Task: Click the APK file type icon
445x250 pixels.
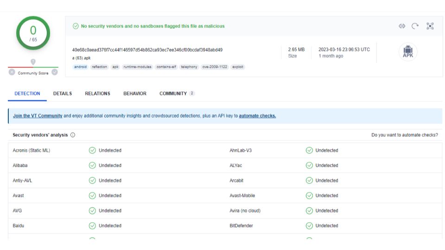Action: [x=408, y=51]
